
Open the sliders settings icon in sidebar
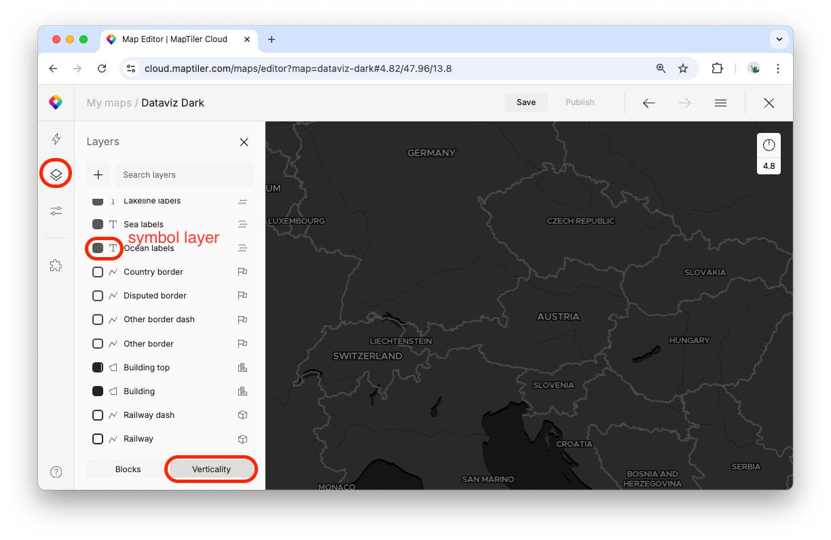point(56,211)
